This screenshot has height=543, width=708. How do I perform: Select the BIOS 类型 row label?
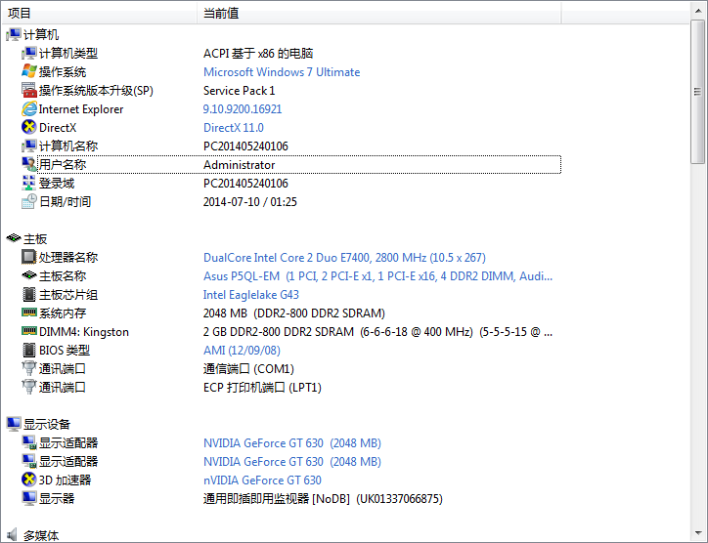65,350
